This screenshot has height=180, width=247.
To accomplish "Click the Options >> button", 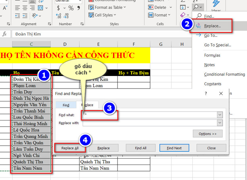I will [207, 134].
